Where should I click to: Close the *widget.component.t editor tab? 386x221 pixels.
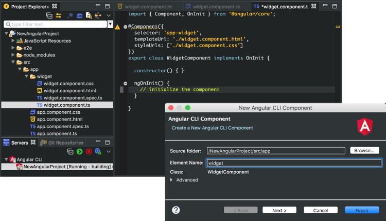coord(313,6)
